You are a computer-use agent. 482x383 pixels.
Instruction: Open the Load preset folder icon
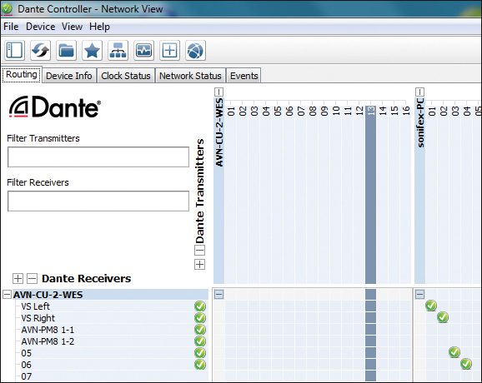(66, 50)
